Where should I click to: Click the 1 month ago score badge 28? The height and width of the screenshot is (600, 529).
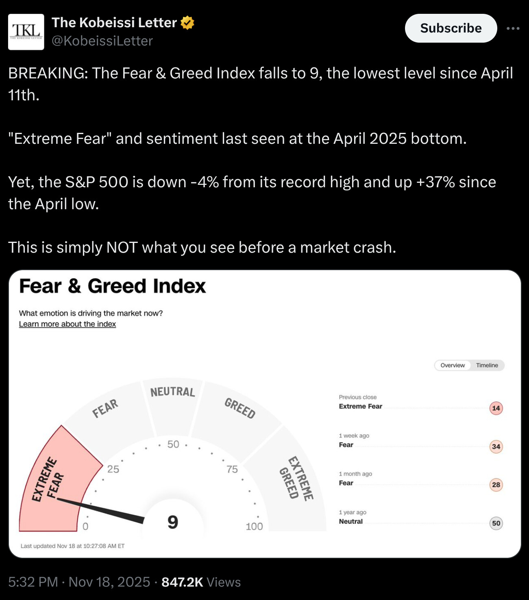496,485
